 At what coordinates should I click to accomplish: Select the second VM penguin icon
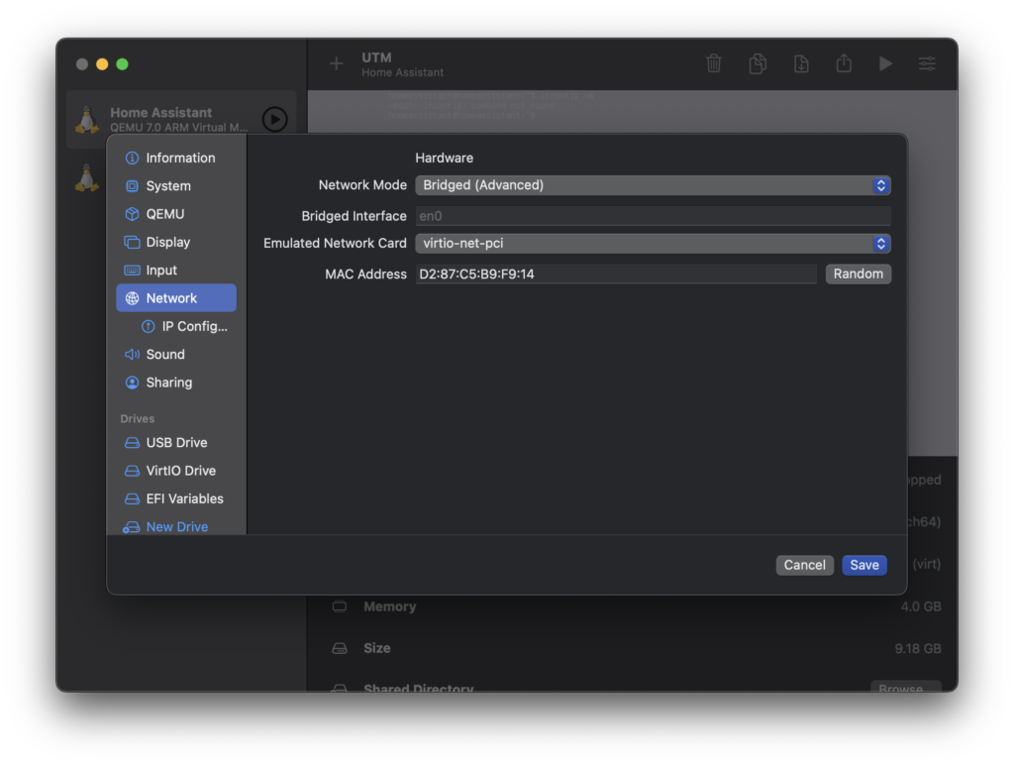pyautogui.click(x=87, y=178)
